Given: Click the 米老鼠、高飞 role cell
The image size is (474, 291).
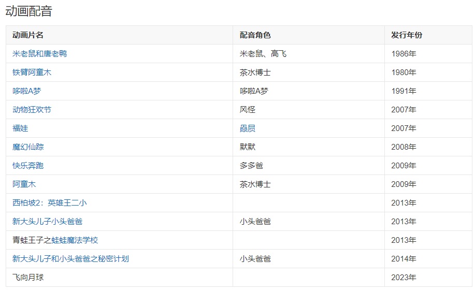Looking at the screenshot, I should [263, 54].
